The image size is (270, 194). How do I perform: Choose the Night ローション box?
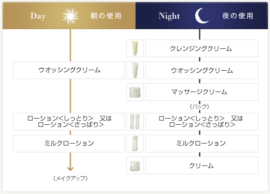click(x=202, y=122)
